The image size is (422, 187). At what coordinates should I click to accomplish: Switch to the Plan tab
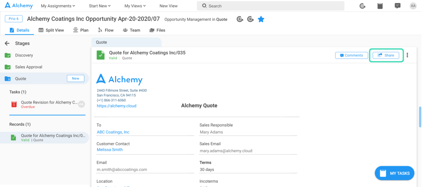point(81,30)
